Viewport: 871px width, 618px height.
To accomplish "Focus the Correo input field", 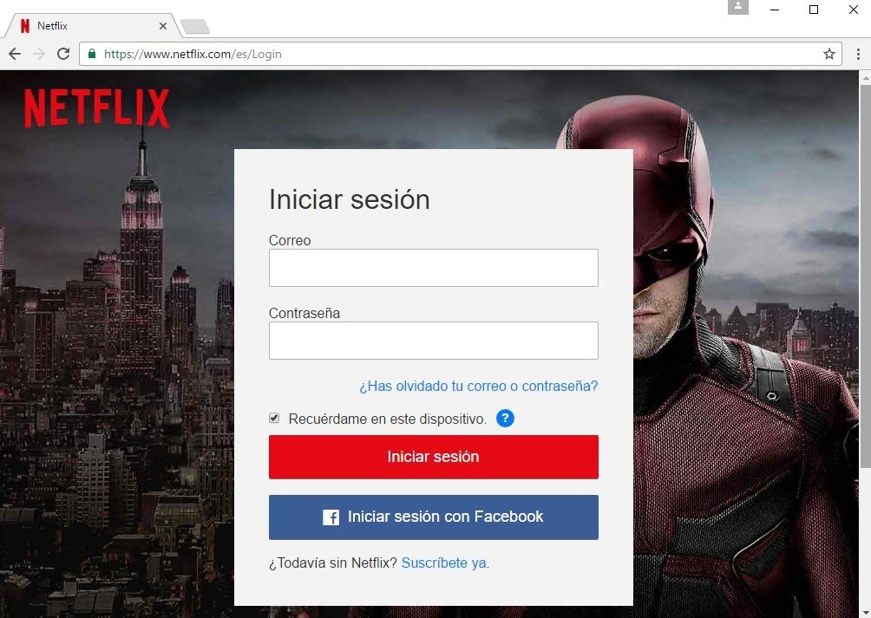I will coord(433,268).
